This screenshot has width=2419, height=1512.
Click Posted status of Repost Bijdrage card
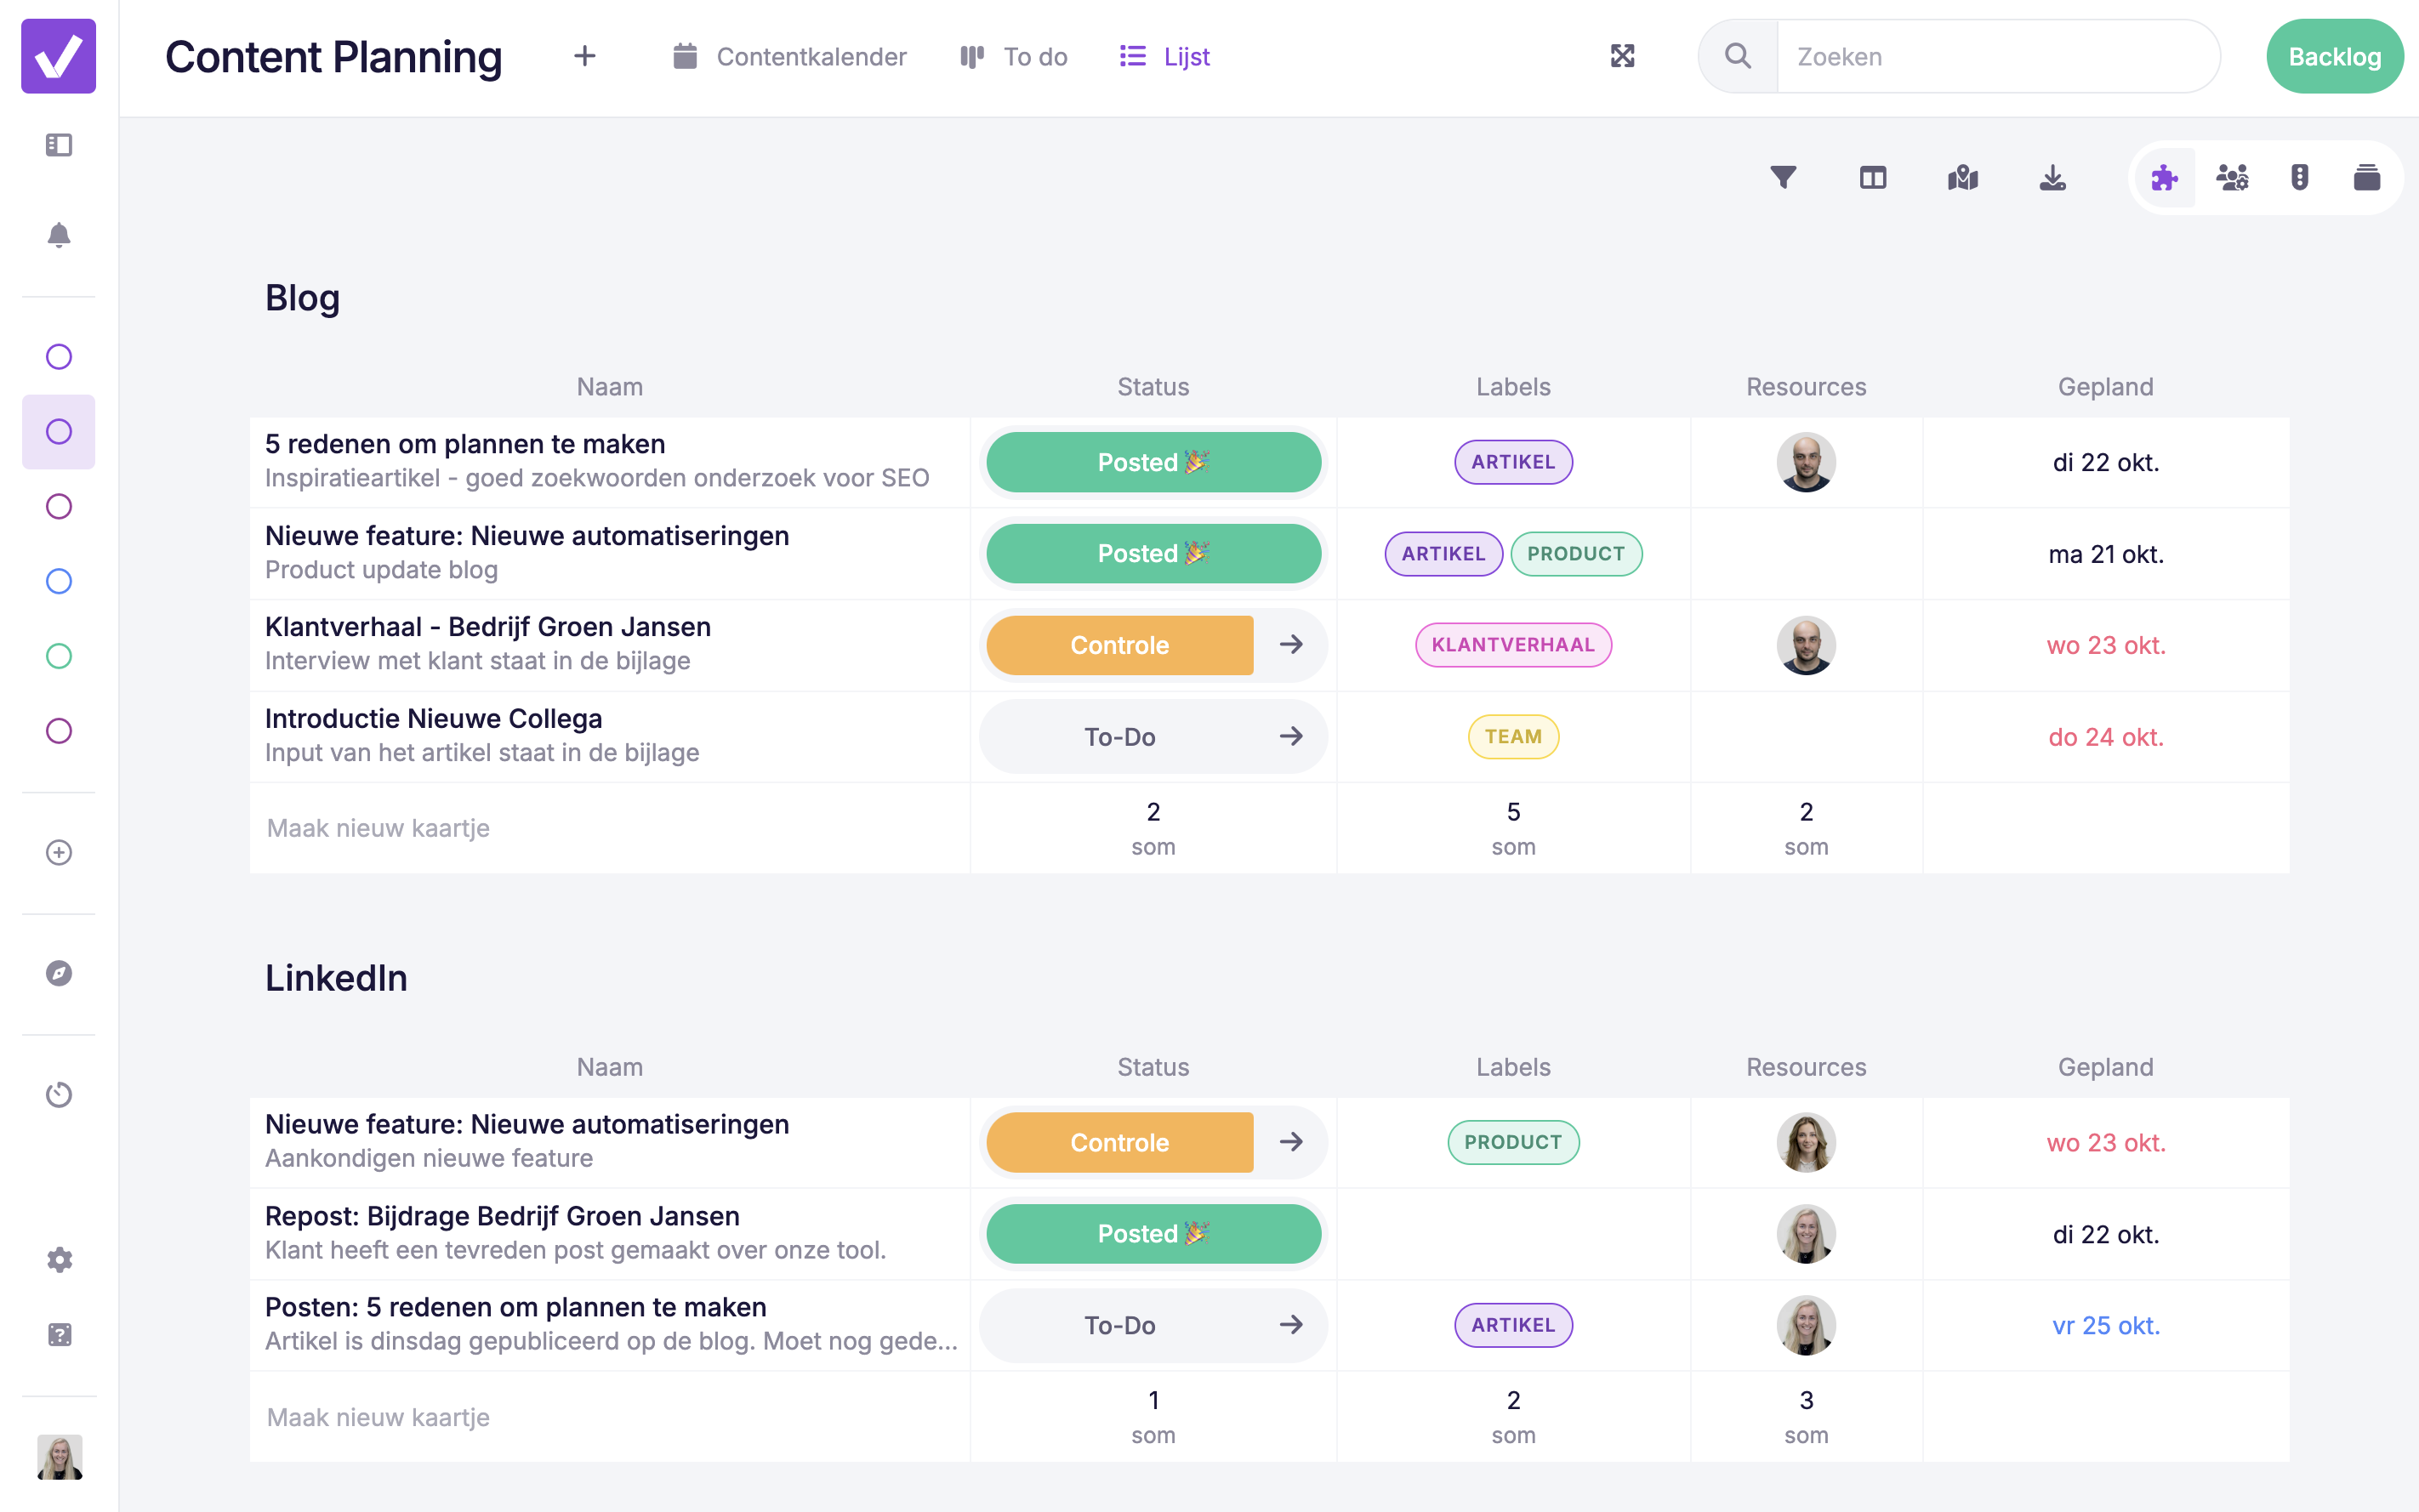tap(1153, 1234)
